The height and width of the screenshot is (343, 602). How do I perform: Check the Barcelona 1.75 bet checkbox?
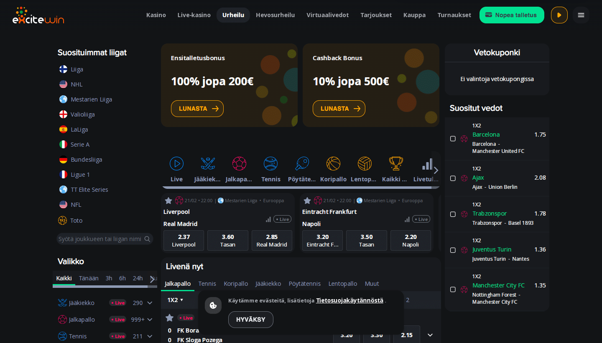[x=453, y=139]
